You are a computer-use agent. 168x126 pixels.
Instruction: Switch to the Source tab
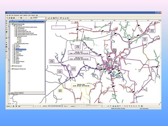[x=16, y=93]
